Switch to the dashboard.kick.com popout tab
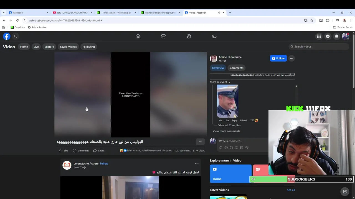Image resolution: width=355 pixels, height=199 pixels. coord(160,12)
